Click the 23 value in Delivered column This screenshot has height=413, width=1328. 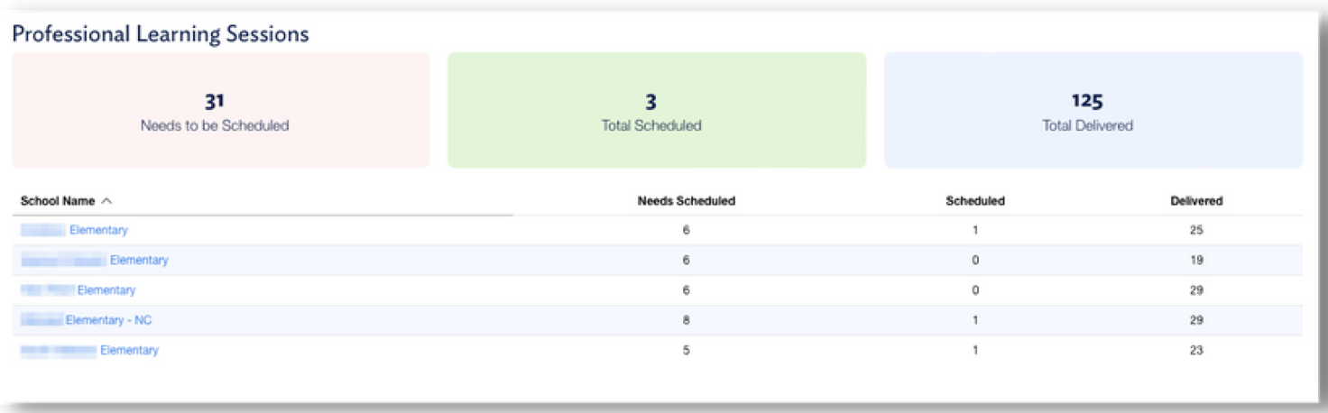pyautogui.click(x=1196, y=350)
